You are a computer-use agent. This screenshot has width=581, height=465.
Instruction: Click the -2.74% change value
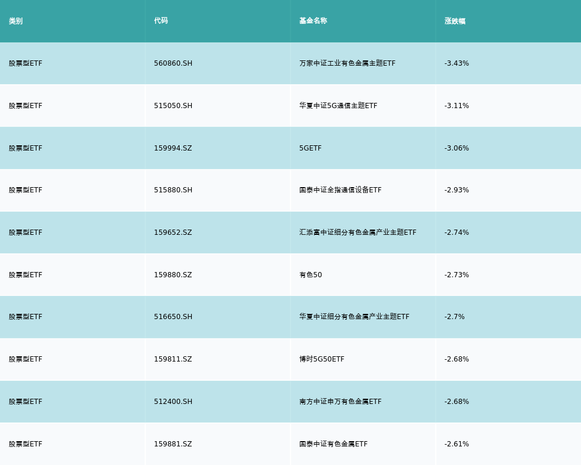(457, 233)
